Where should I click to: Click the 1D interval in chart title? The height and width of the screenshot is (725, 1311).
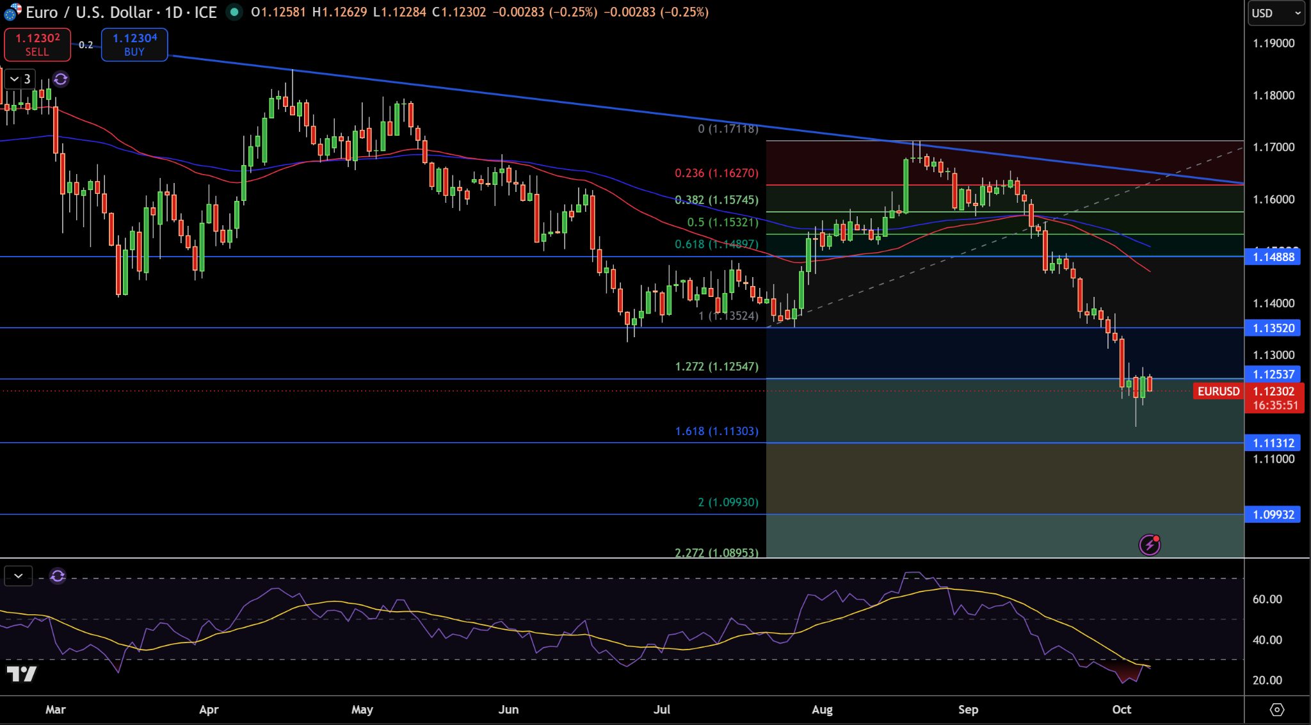175,12
